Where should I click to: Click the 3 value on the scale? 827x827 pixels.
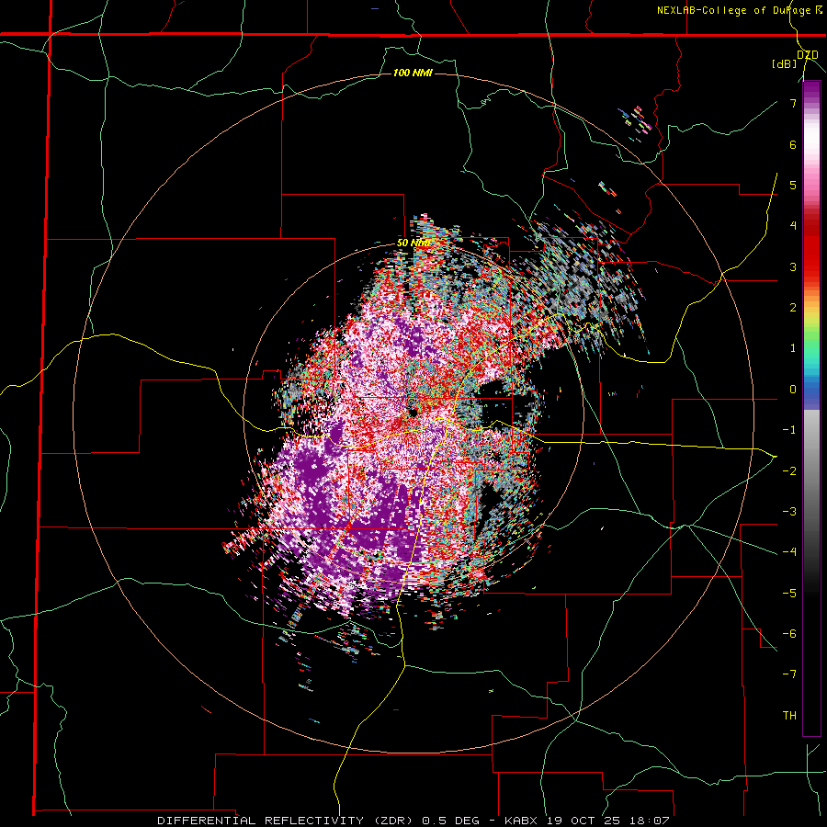tap(793, 266)
